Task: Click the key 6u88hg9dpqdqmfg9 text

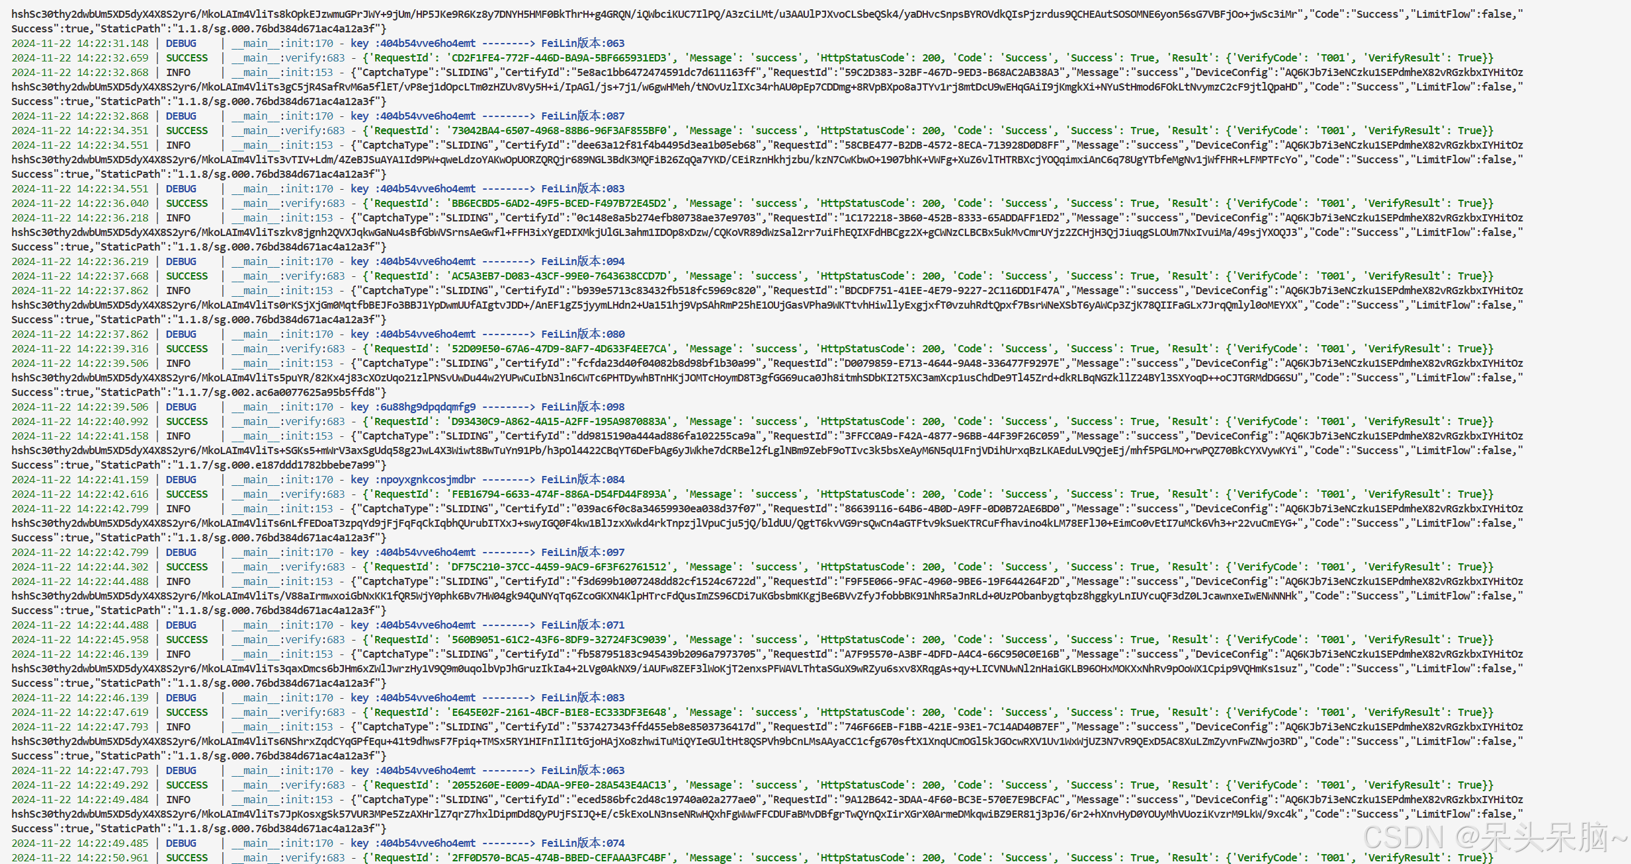Action: [x=427, y=407]
